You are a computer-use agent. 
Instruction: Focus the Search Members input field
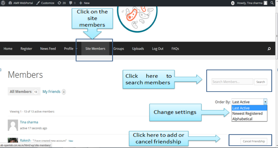[232, 82]
